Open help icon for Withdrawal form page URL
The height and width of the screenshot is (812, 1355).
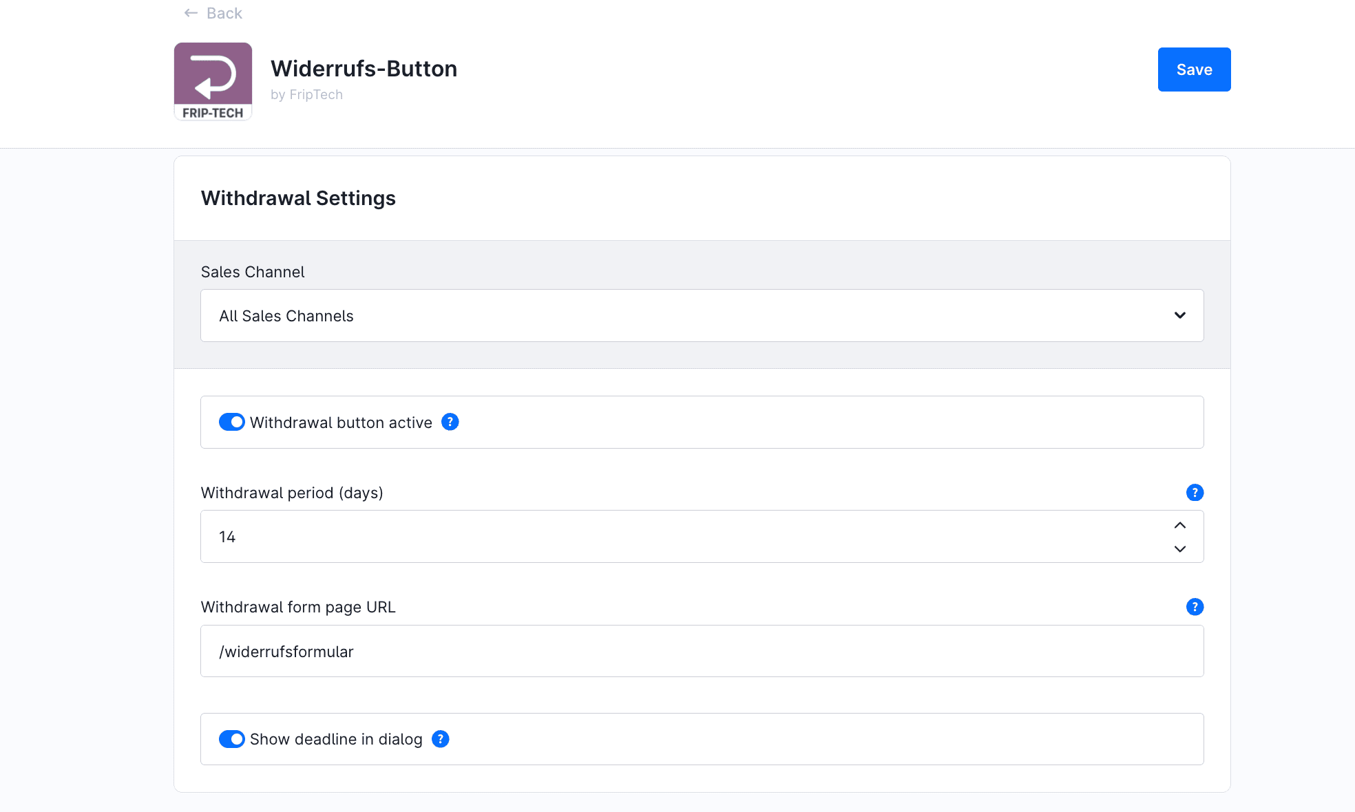1195,607
